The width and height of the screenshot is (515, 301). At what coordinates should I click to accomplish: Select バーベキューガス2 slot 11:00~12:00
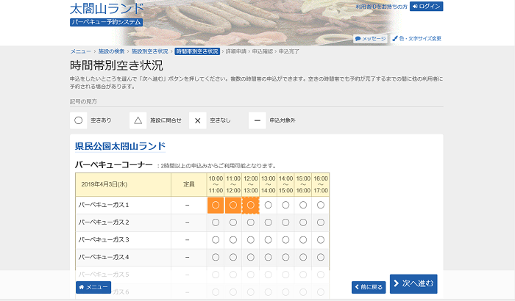(233, 222)
